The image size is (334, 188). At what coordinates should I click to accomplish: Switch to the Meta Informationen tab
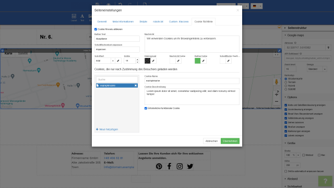pyautogui.click(x=123, y=21)
